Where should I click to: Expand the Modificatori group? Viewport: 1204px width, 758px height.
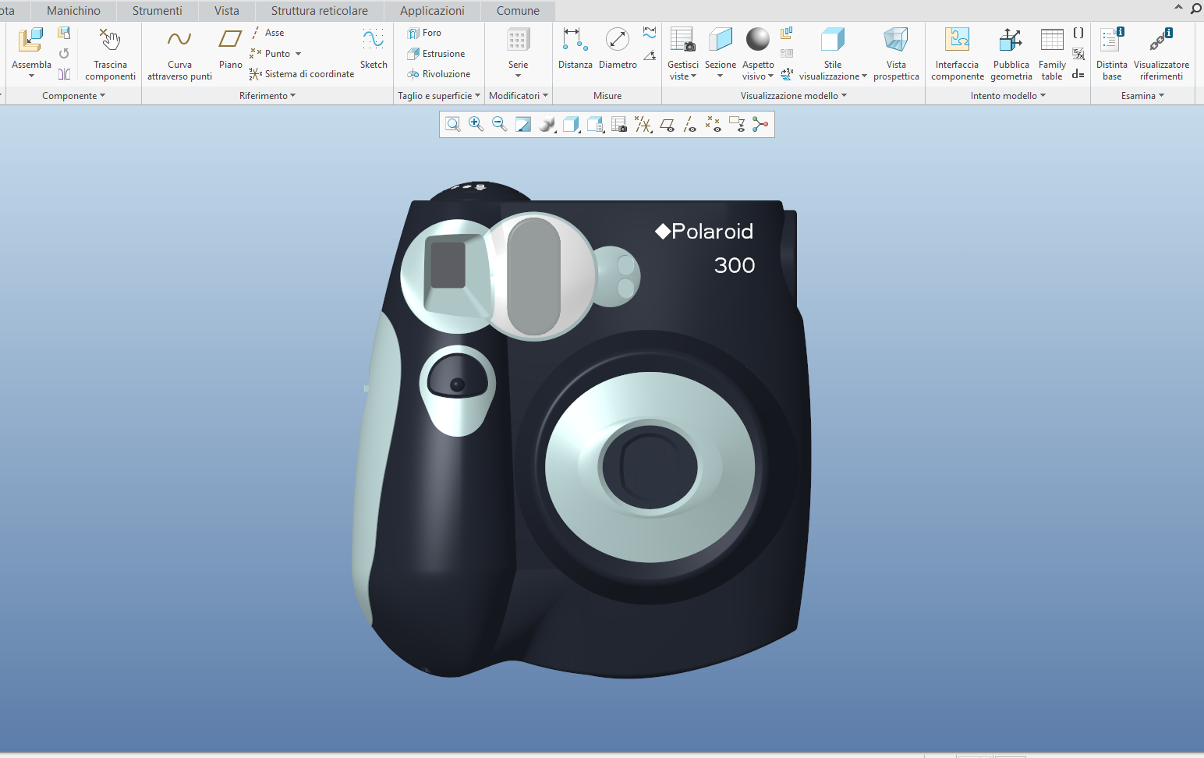tap(519, 96)
